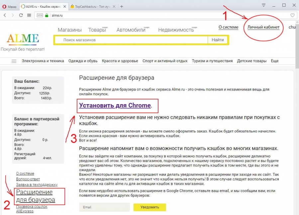Click the Email input field

point(105,207)
